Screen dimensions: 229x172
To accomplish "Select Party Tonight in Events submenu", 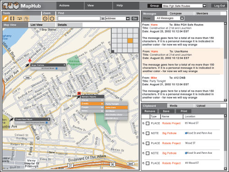I will point(116,104).
